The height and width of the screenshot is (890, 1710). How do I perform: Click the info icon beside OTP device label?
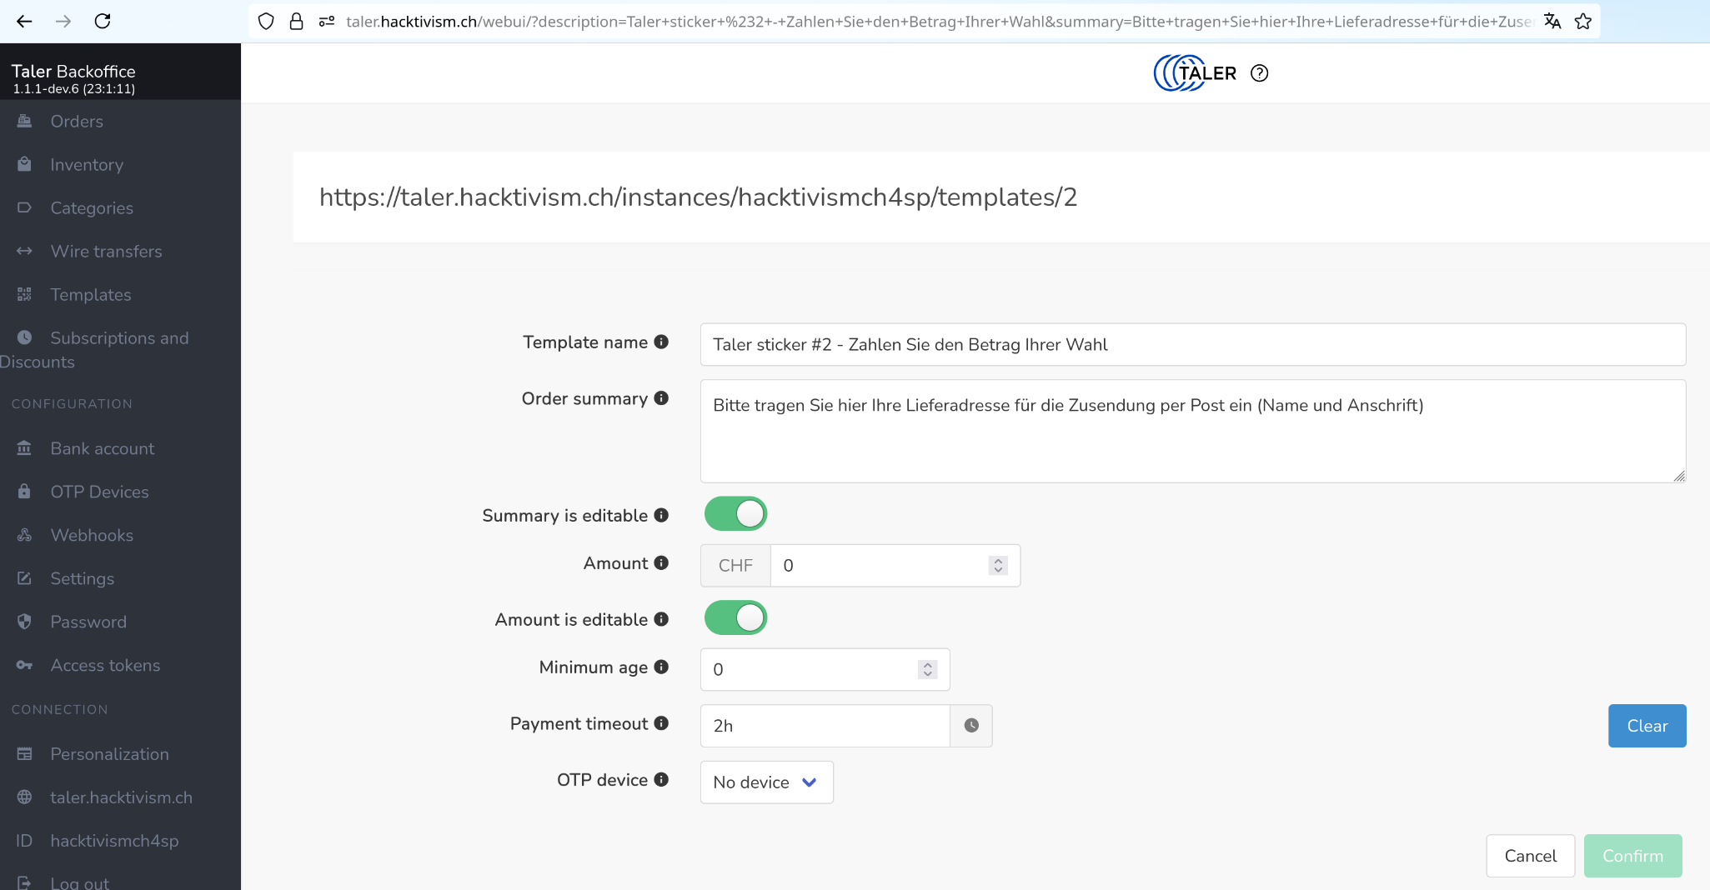[x=661, y=779]
